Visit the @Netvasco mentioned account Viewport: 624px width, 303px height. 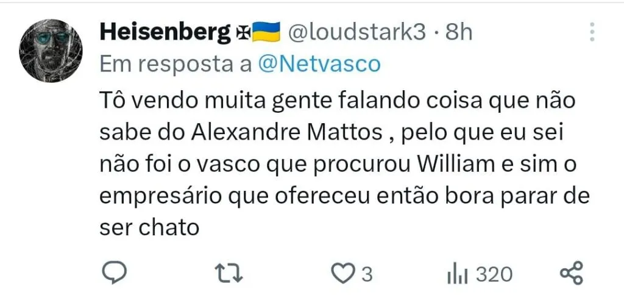(319, 64)
